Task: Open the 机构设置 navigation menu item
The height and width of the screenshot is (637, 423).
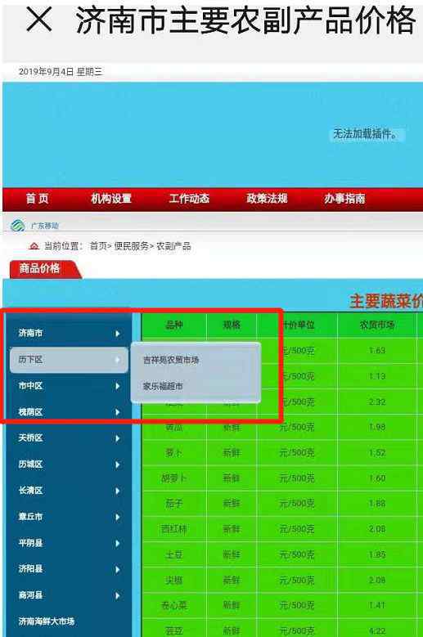Action: (x=111, y=199)
